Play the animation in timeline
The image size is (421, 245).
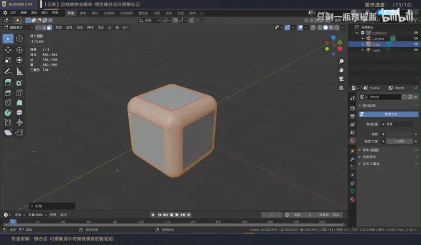click(177, 214)
